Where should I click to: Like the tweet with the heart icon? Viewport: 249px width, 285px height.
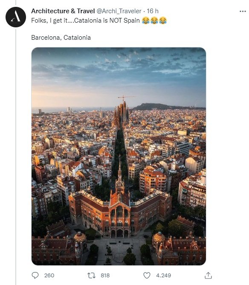tap(147, 275)
